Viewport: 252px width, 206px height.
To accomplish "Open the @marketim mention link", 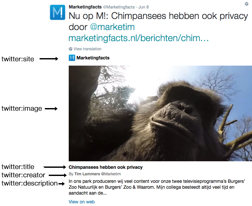I will tap(112, 27).
